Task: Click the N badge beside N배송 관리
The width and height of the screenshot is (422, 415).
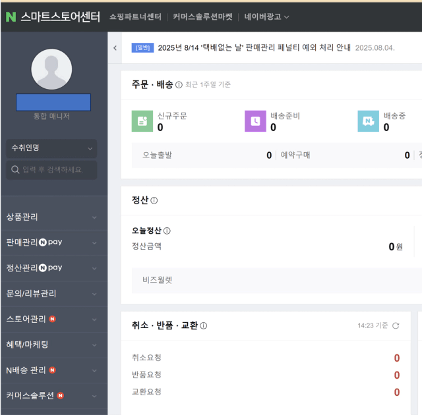Action: click(x=53, y=370)
